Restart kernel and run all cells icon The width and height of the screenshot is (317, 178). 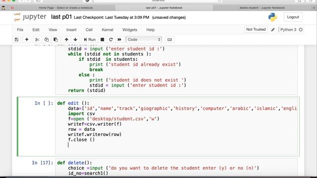point(119,40)
